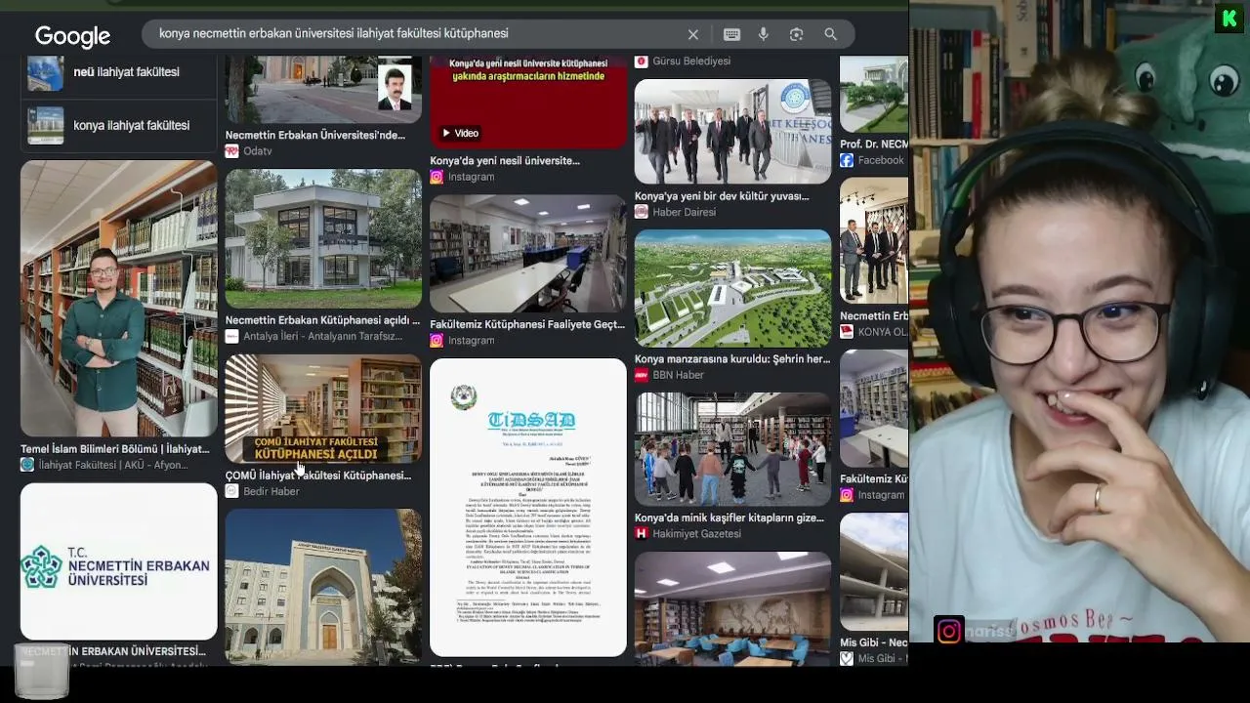Viewport: 1250px width, 703px height.
Task: Click the AKÜ İlahiyat Fakültesi source favicon
Action: click(27, 465)
